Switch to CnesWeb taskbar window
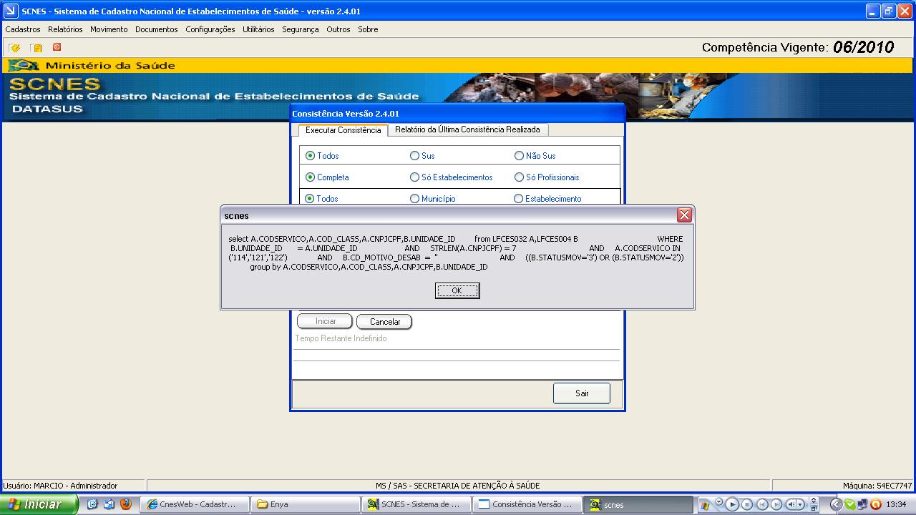The height and width of the screenshot is (515, 916). 195,504
